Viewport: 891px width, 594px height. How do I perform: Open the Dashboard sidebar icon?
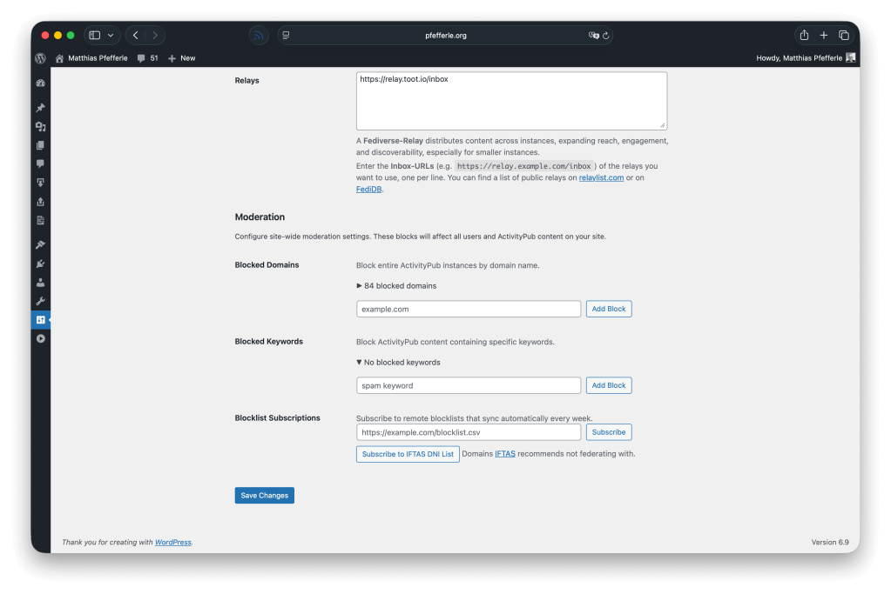(x=40, y=83)
